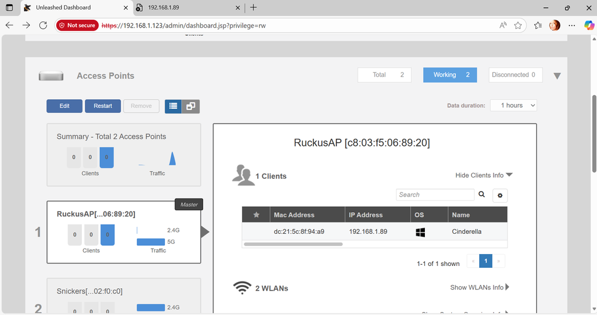Image resolution: width=597 pixels, height=315 pixels.
Task: Click the Windows OS icon in client row
Action: [420, 232]
